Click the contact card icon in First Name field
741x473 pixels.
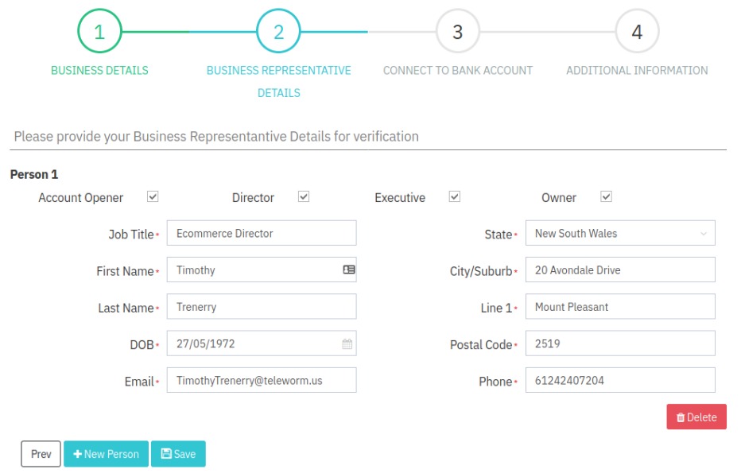[349, 269]
